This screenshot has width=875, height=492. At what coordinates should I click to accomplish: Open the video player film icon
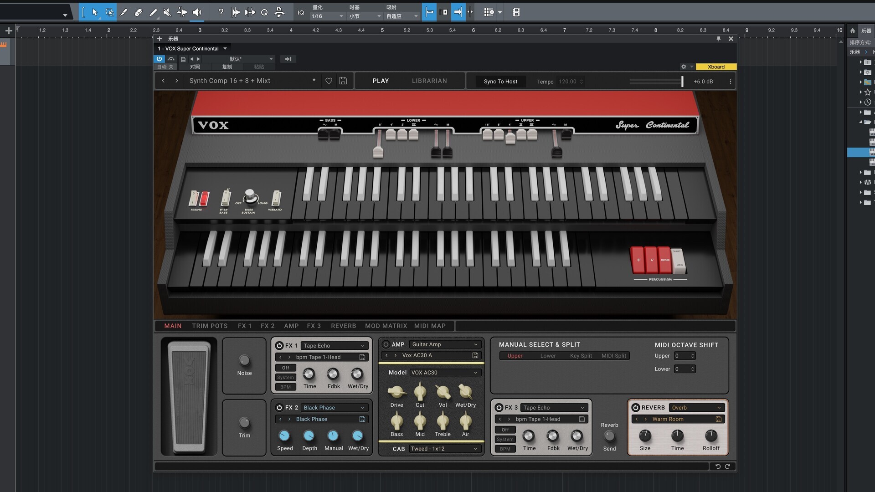(x=516, y=12)
